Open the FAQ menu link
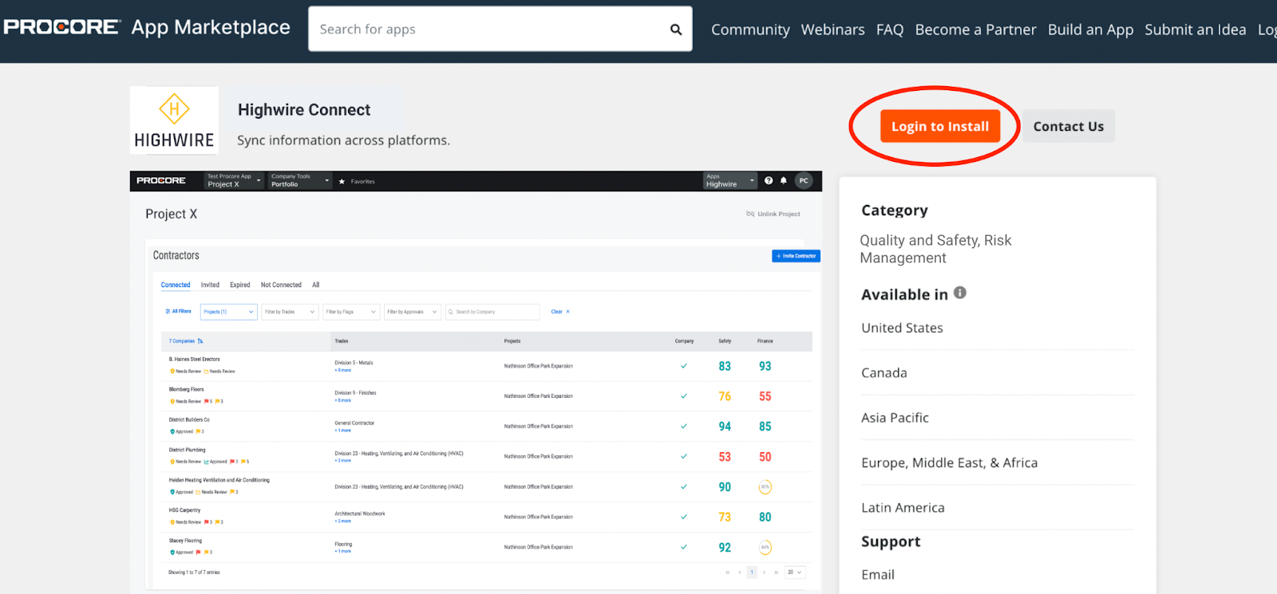The width and height of the screenshot is (1277, 594). coord(890,30)
